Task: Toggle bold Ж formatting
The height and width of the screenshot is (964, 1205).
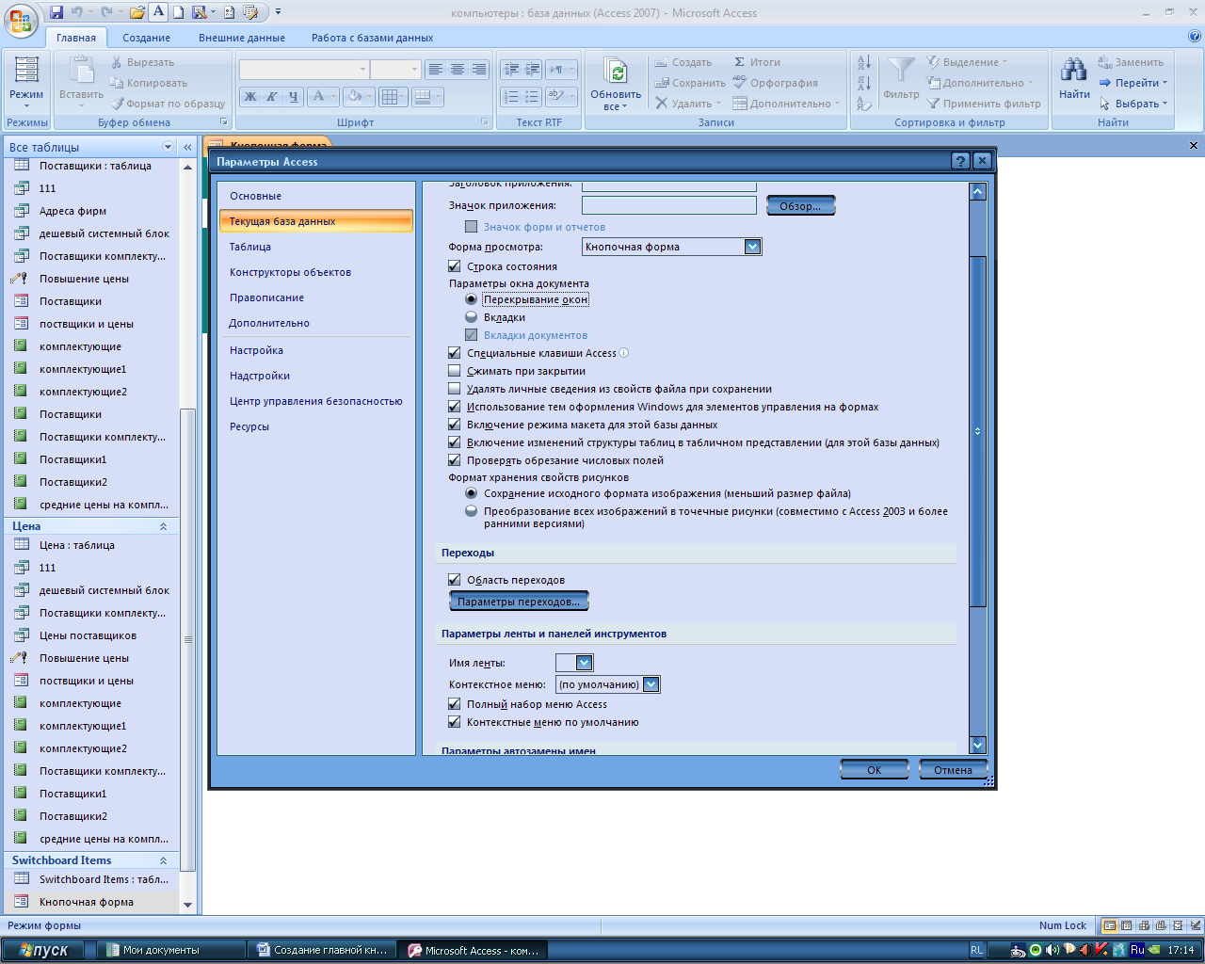Action: [x=250, y=96]
